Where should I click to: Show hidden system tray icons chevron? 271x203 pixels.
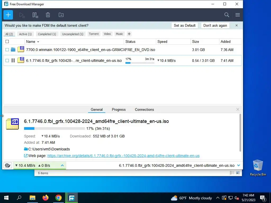tap(218, 198)
